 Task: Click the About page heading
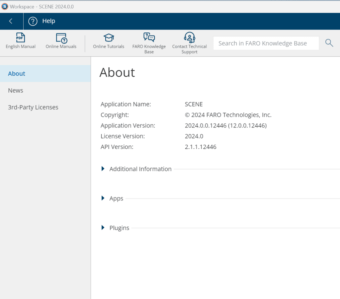point(117,72)
